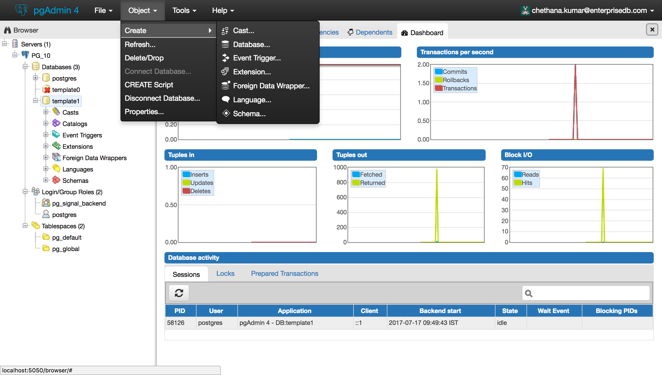Image resolution: width=662 pixels, height=375 pixels.
Task: Click the refresh sessions icon button
Action: [179, 293]
